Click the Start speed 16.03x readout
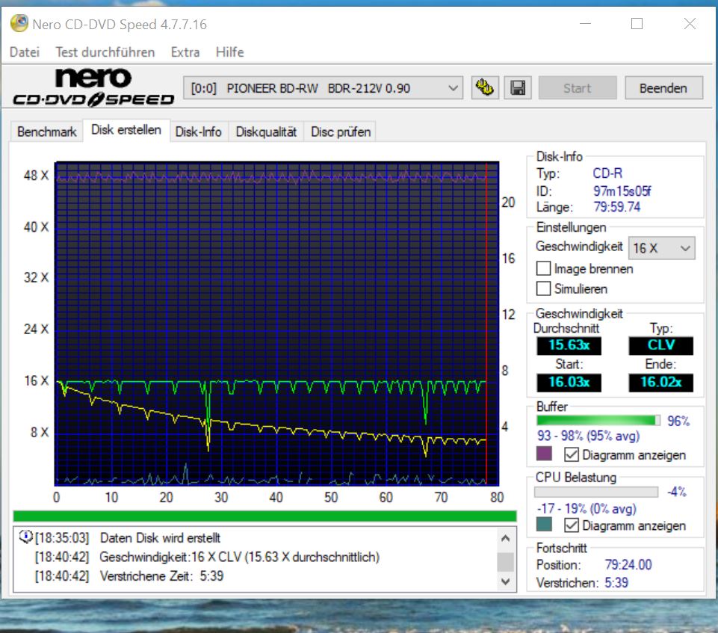 click(x=569, y=382)
